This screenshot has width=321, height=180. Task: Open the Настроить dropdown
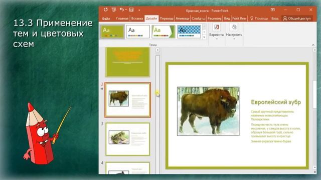pos(234,31)
